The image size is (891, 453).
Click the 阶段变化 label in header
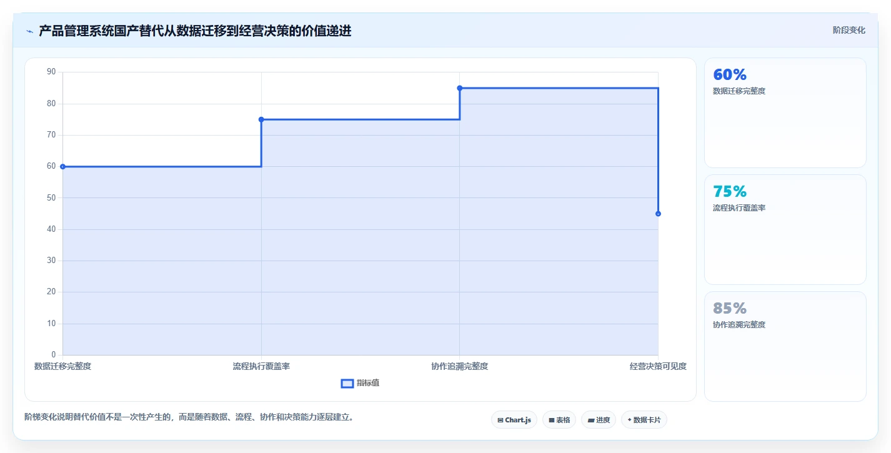[x=849, y=30]
